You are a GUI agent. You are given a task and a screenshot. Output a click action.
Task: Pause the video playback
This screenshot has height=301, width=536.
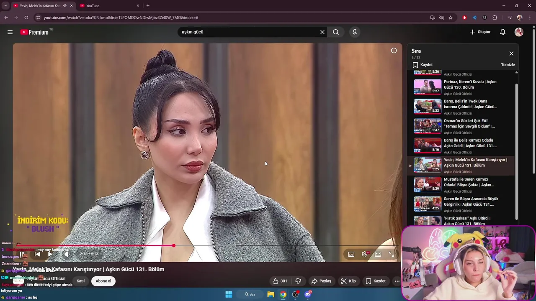coord(22,254)
